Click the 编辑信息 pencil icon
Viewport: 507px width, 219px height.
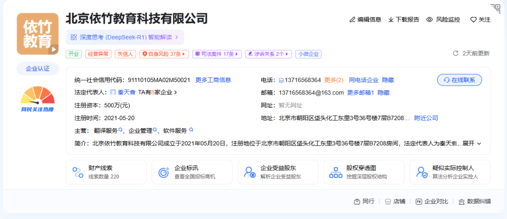click(x=353, y=20)
